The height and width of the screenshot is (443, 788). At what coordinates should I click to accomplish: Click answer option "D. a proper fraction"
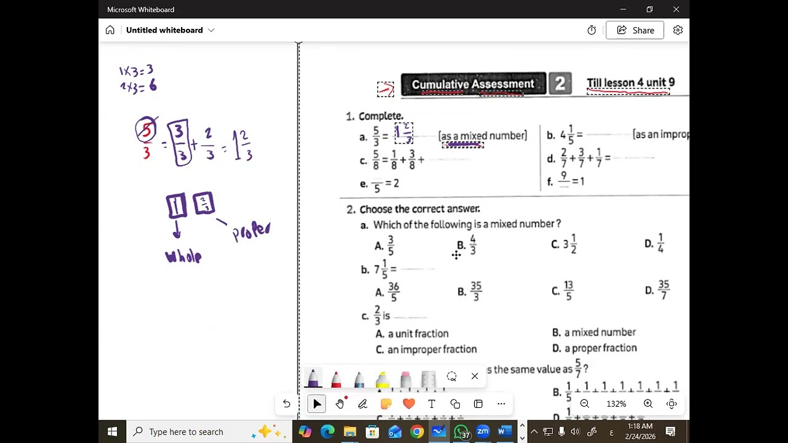[594, 348]
